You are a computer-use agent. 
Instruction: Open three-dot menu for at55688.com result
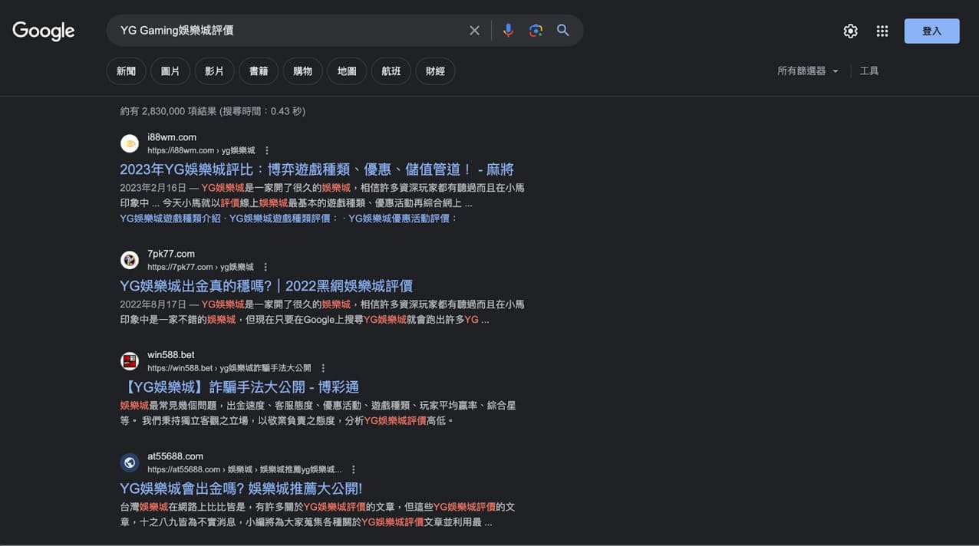[x=353, y=469]
